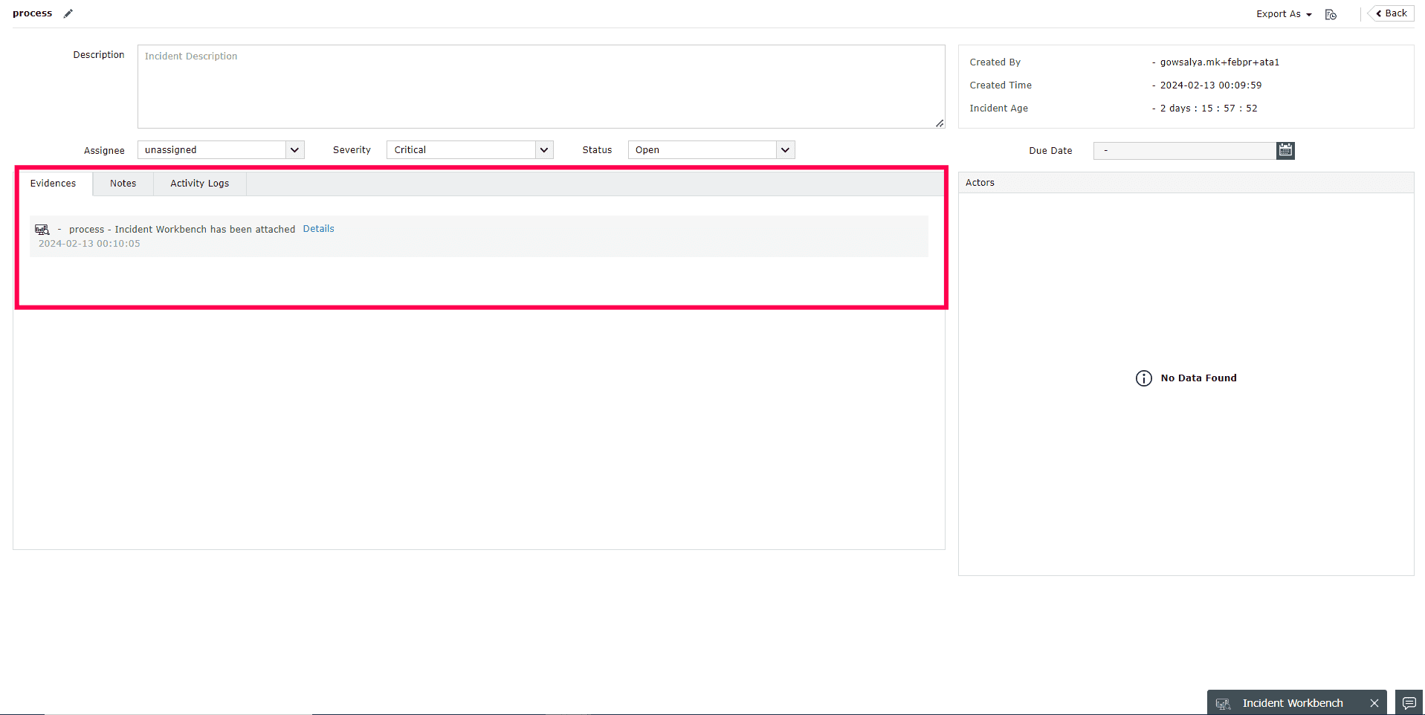The image size is (1425, 715).
Task: Open the chat support icon
Action: coord(1409,703)
